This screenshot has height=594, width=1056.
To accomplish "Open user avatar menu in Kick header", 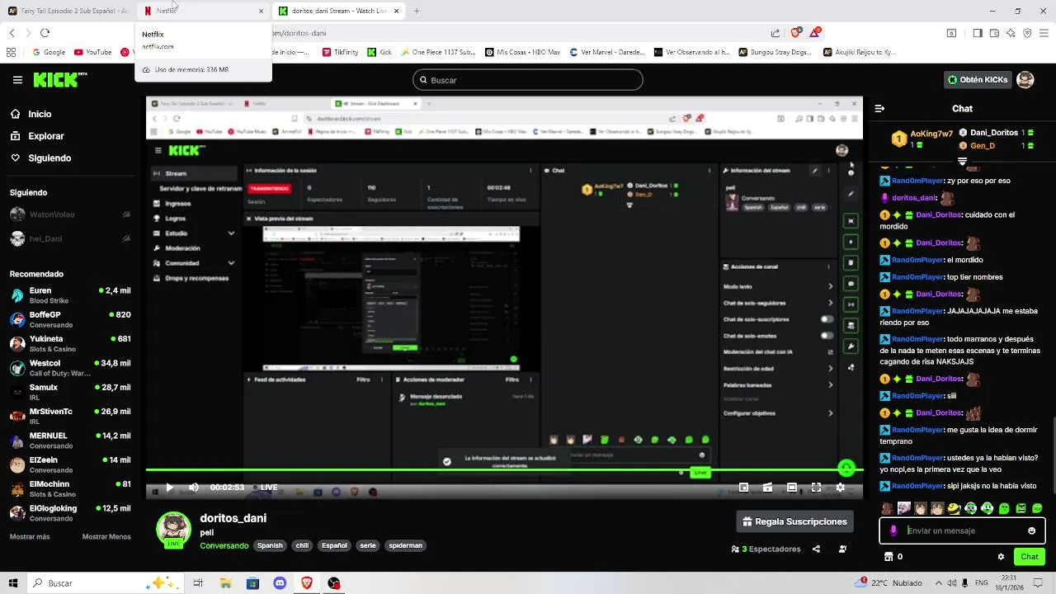I will [1025, 80].
